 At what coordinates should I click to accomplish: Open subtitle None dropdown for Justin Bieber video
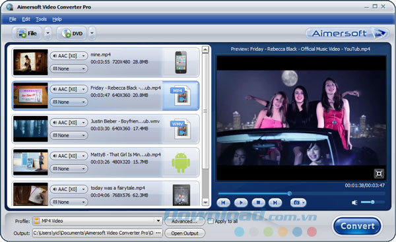click(x=69, y=135)
